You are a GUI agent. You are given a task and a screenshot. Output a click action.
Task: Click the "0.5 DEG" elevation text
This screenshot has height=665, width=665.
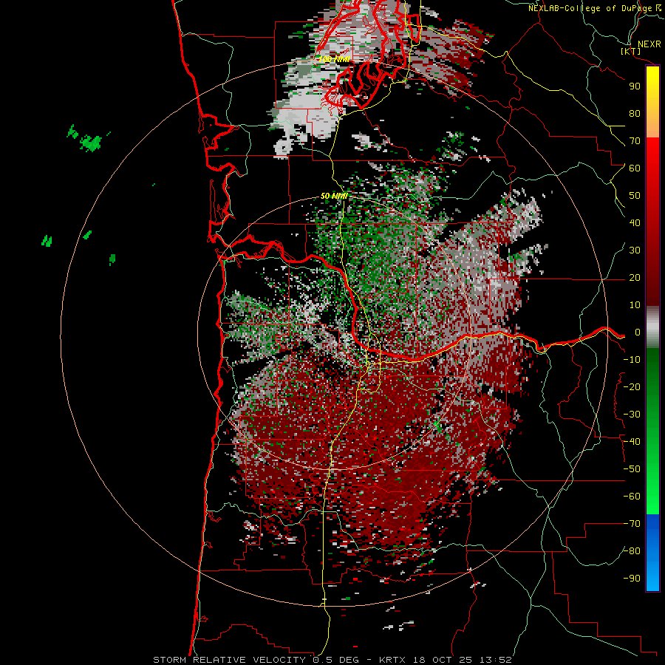pyautogui.click(x=336, y=660)
